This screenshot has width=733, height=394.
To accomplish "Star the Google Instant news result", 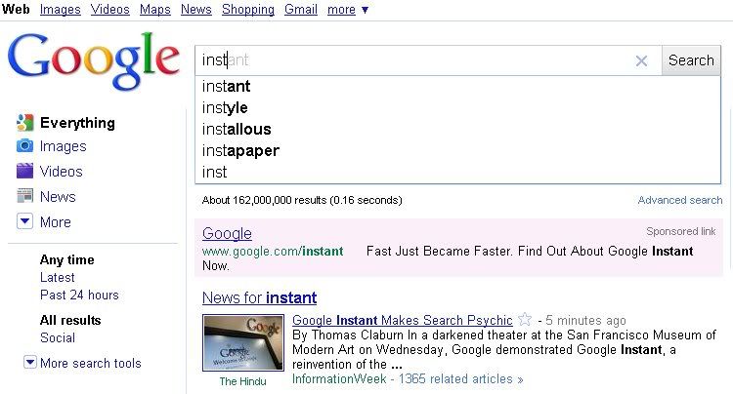I will tap(525, 320).
